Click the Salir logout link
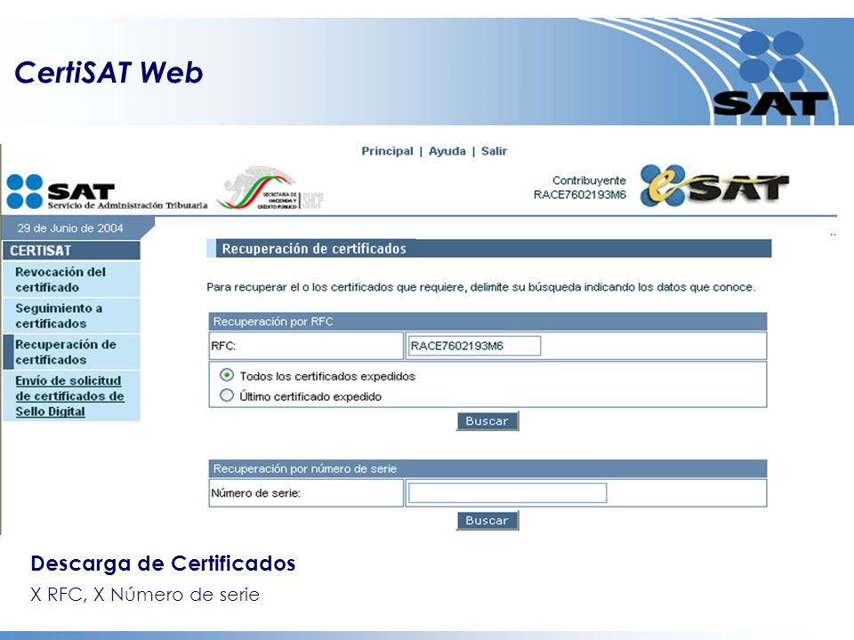The width and height of the screenshot is (854, 640). tap(494, 151)
